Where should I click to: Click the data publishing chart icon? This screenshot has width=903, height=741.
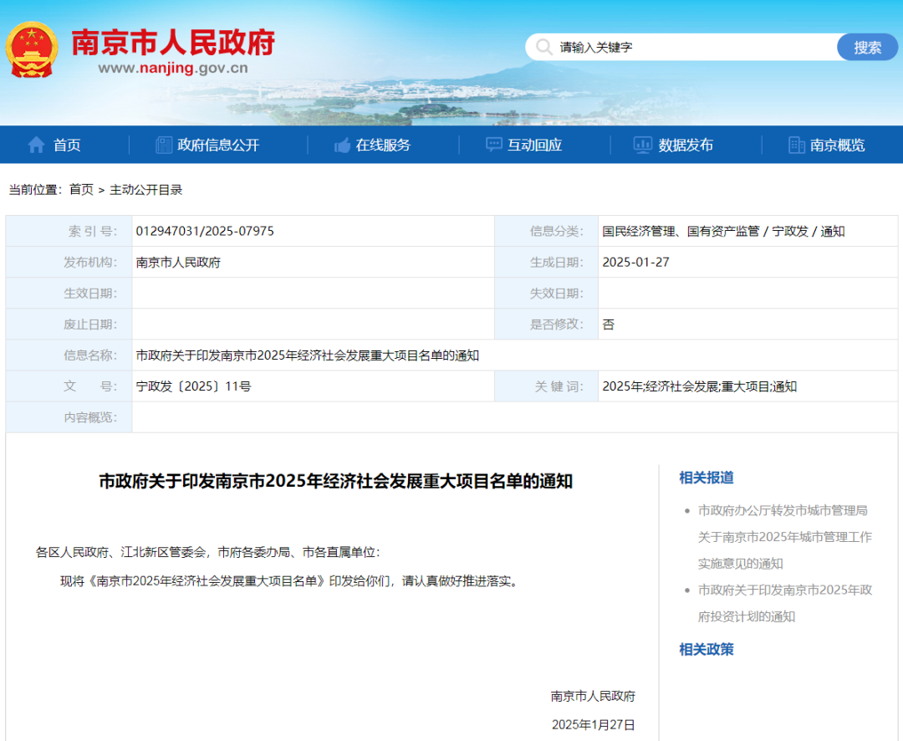click(643, 145)
